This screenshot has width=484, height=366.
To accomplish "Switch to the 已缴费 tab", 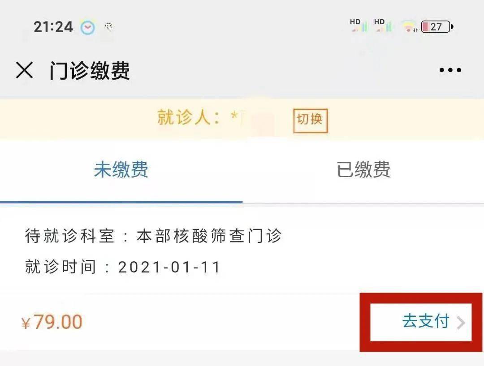I will click(363, 170).
